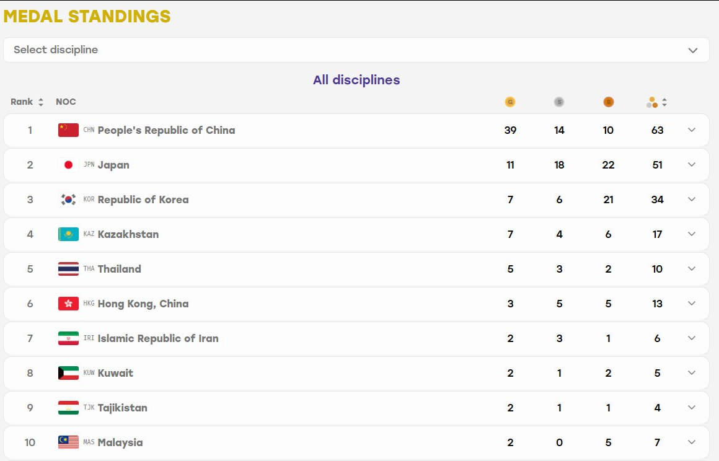Screen dimensions: 719x461
Task: Select the Tajikistan country name
Action: [123, 408]
